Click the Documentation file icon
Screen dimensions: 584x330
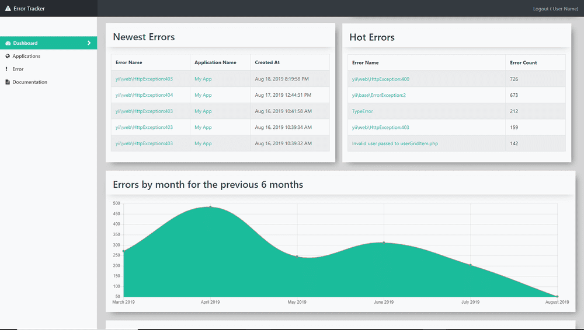pos(8,82)
